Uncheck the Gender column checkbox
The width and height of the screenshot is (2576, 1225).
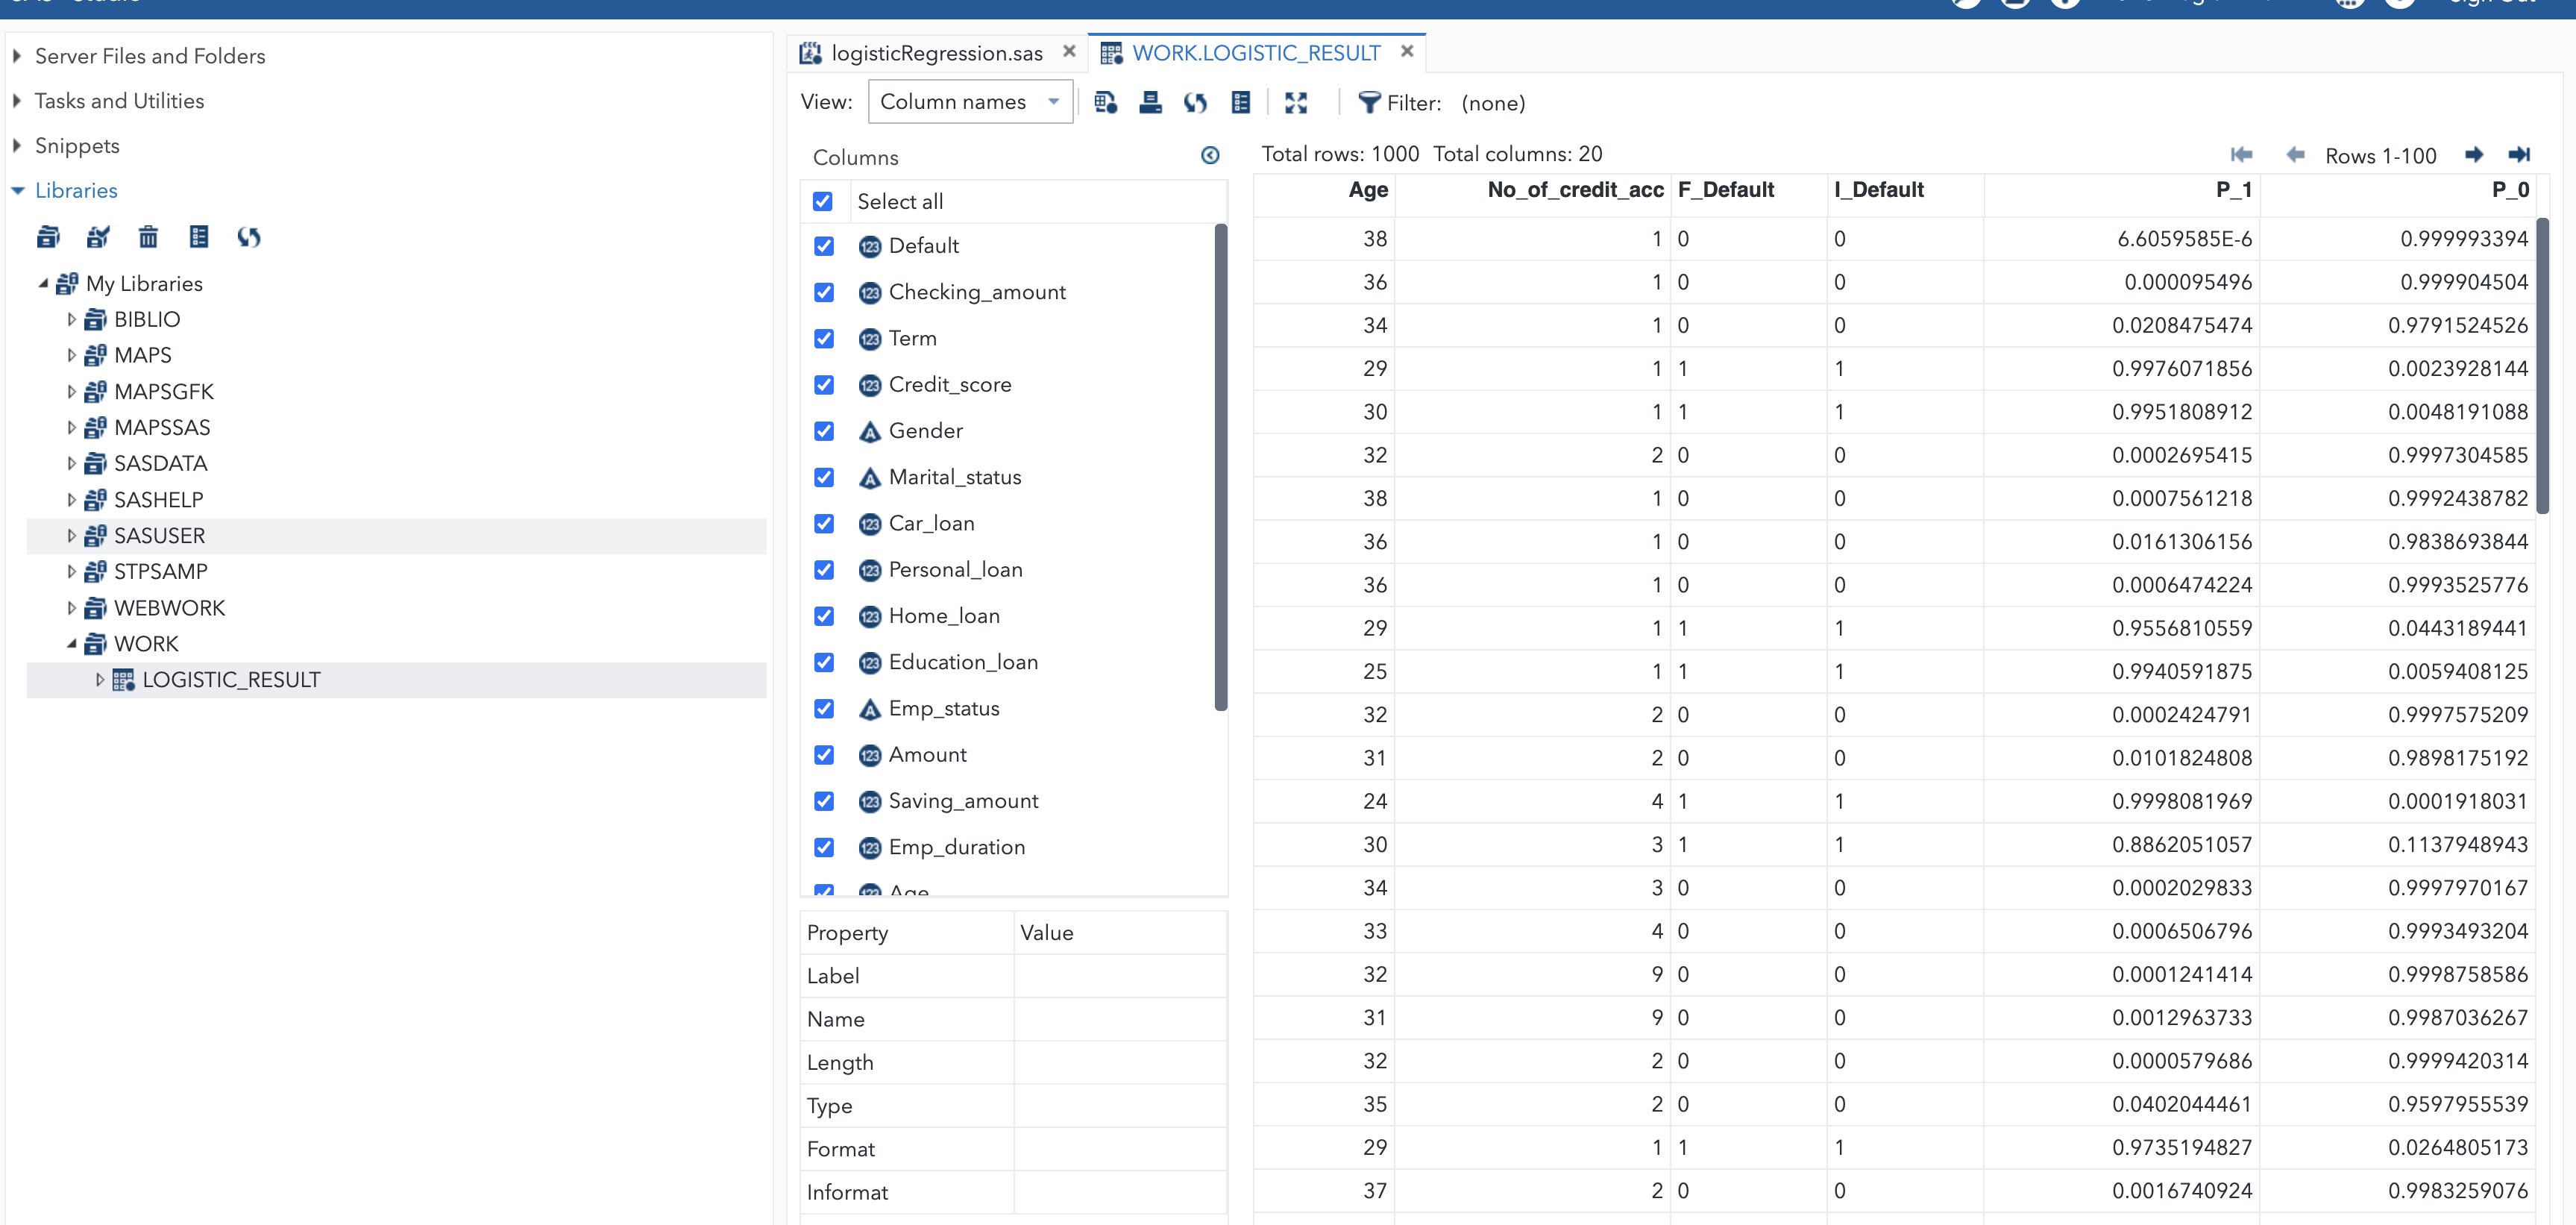(x=824, y=431)
